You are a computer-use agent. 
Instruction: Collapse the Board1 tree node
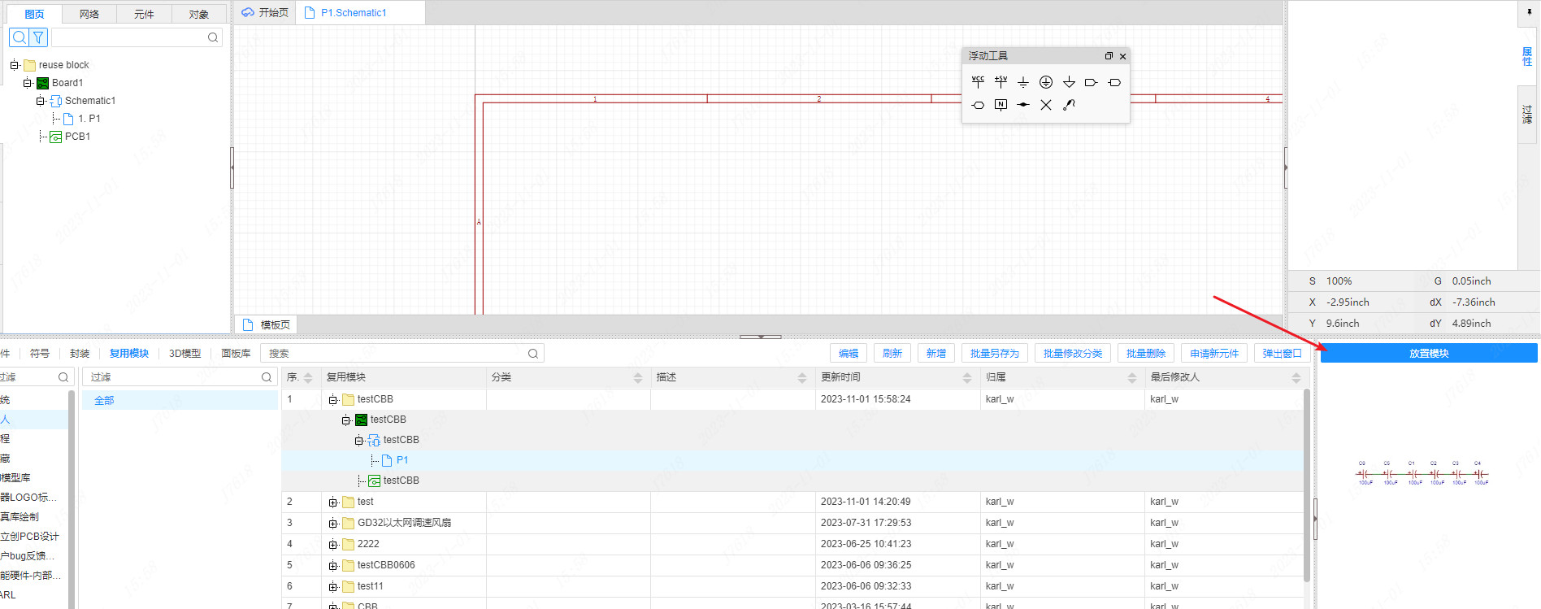[x=27, y=83]
